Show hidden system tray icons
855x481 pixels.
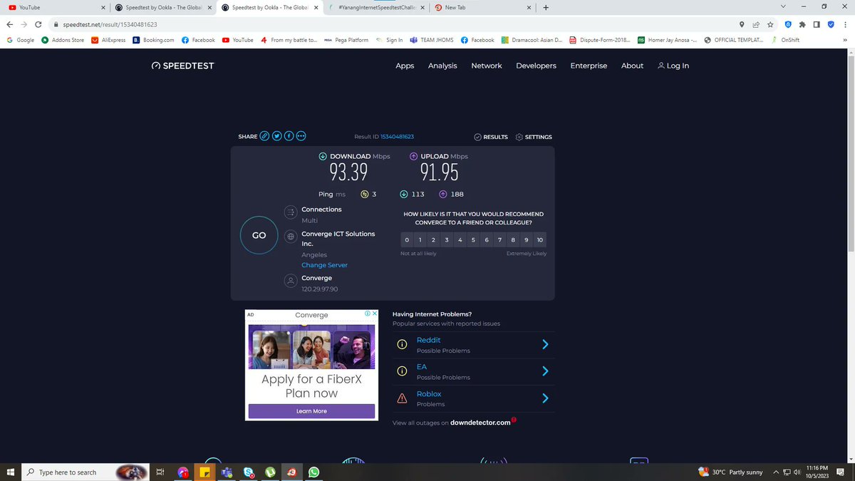click(x=777, y=472)
